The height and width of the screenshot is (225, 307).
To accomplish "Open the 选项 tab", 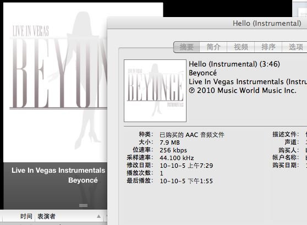I will point(295,47).
